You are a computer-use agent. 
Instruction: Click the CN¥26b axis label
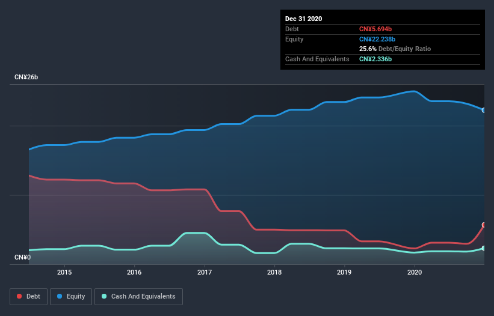(x=26, y=77)
